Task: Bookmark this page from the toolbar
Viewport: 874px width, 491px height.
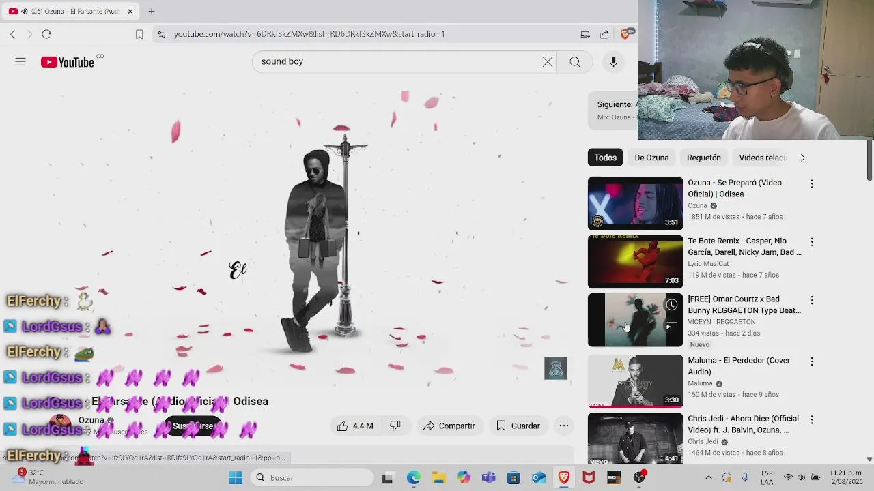Action: pyautogui.click(x=139, y=34)
